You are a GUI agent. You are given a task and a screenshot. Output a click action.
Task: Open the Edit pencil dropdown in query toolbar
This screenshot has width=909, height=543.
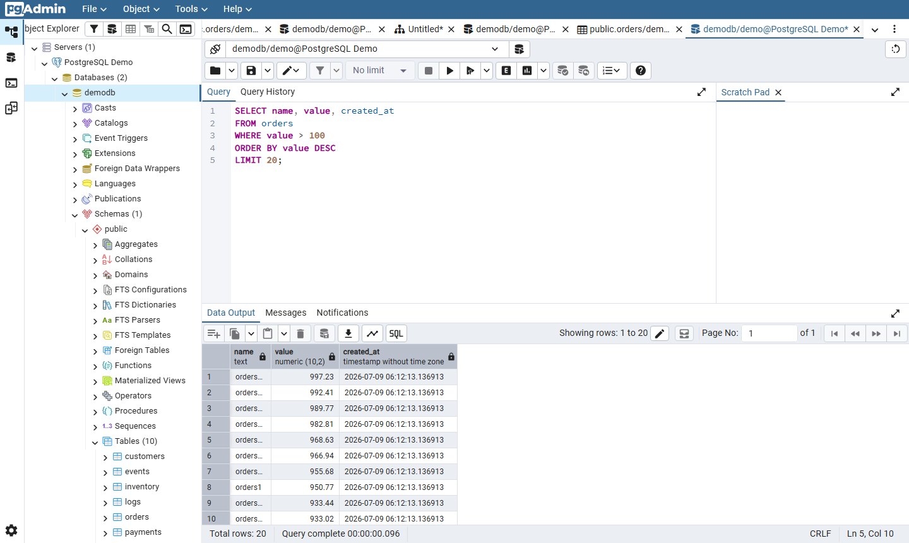(x=291, y=71)
